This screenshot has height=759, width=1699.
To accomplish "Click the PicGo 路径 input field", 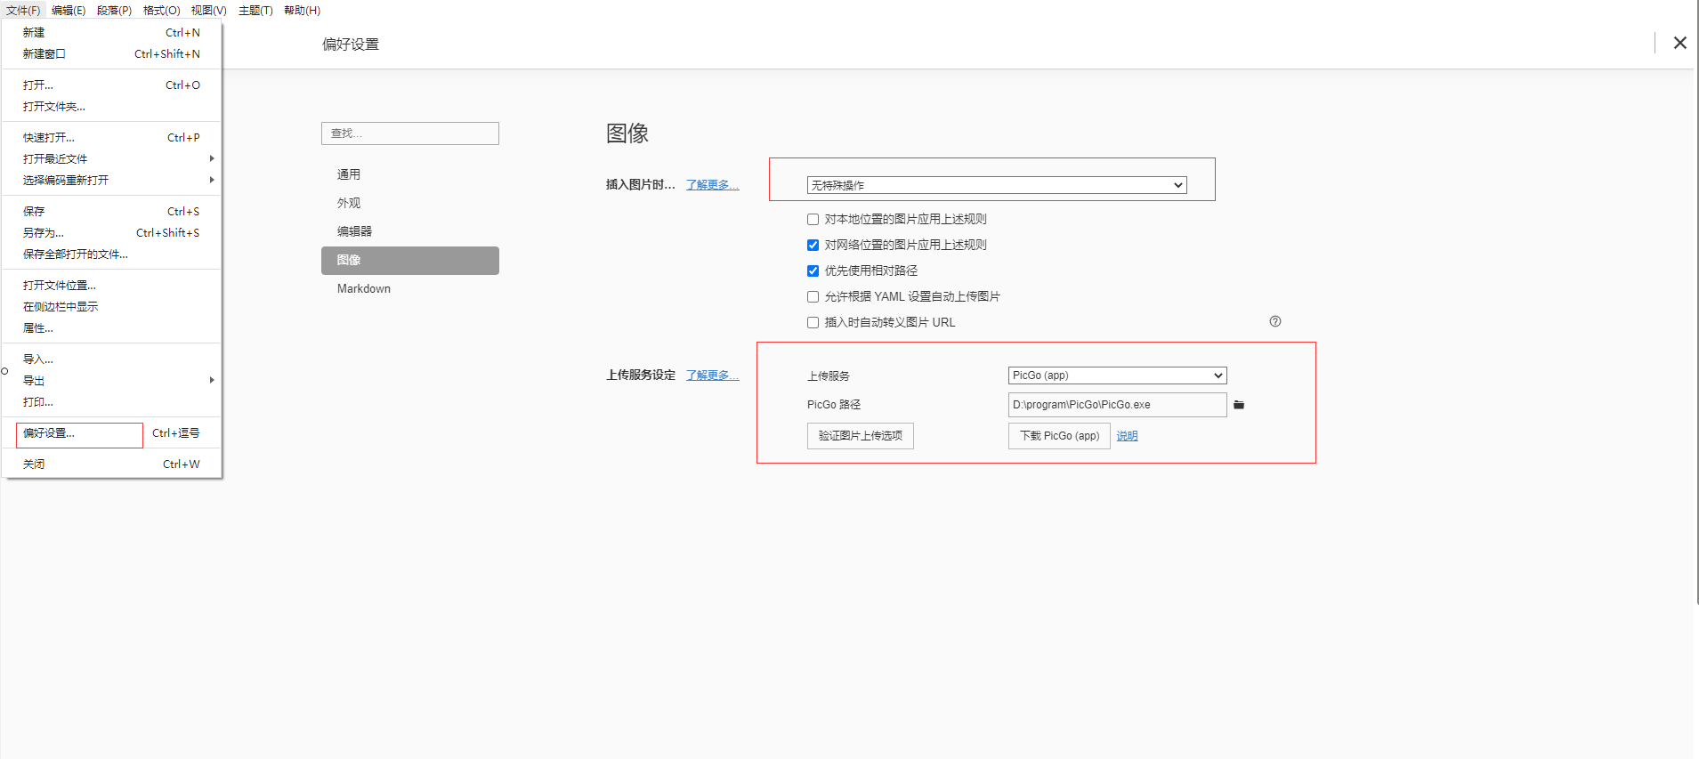I will click(x=1117, y=405).
